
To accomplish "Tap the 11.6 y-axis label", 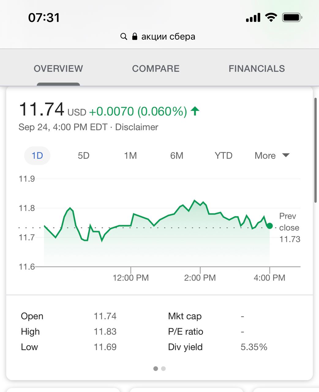I will click(27, 267).
